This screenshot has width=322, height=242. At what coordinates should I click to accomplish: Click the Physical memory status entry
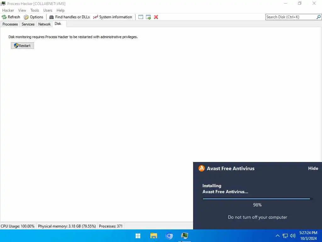coord(67,226)
